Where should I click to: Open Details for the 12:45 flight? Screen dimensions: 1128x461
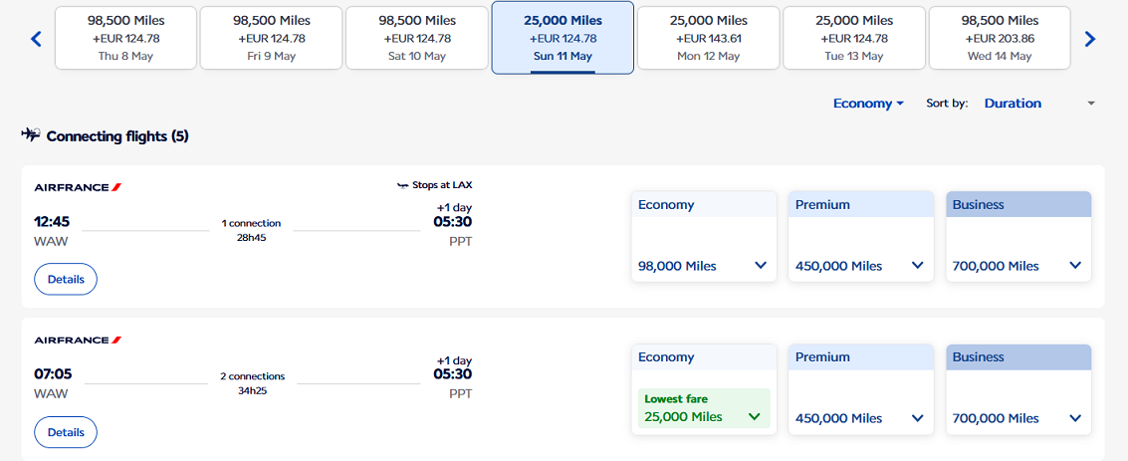tap(66, 279)
